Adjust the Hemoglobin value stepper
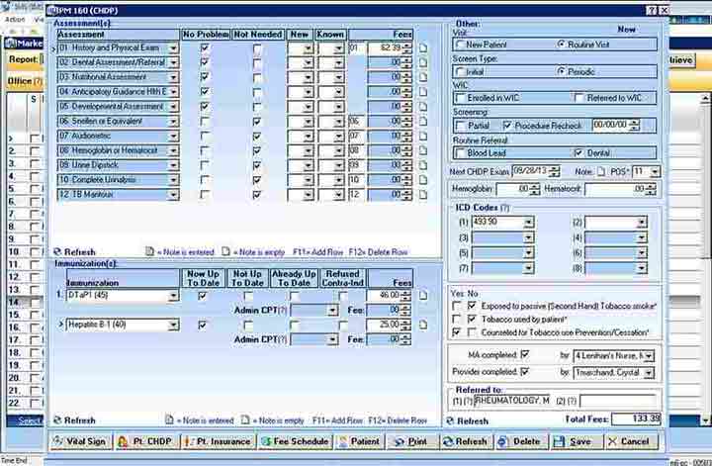 [534, 189]
